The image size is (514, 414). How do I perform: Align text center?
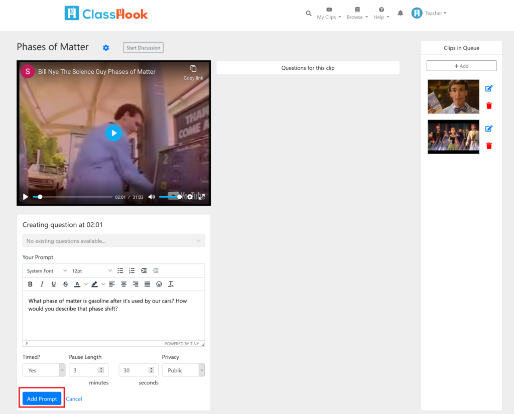(123, 284)
